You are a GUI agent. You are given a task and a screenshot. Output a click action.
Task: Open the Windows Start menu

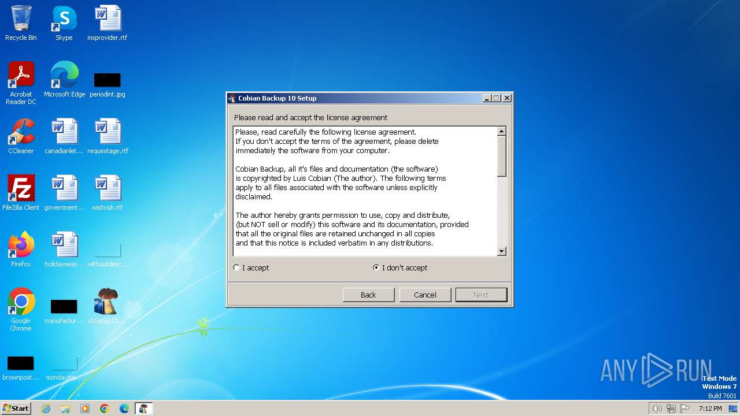(x=16, y=408)
